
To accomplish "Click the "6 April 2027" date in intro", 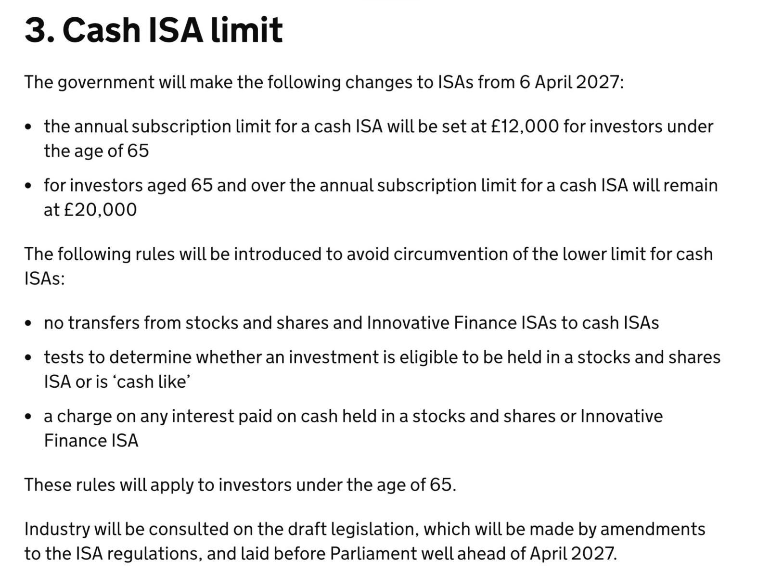I will tap(570, 82).
